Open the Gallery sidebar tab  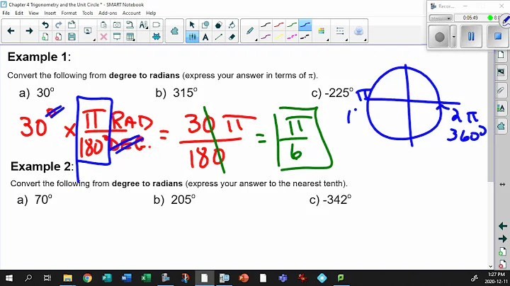point(501,72)
